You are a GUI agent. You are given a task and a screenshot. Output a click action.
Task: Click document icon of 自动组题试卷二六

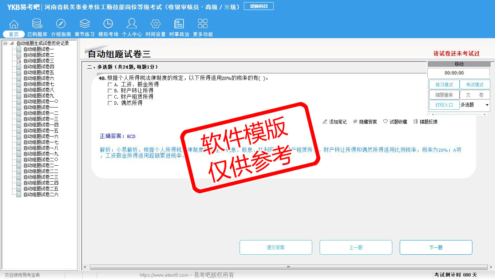[x=19, y=194]
